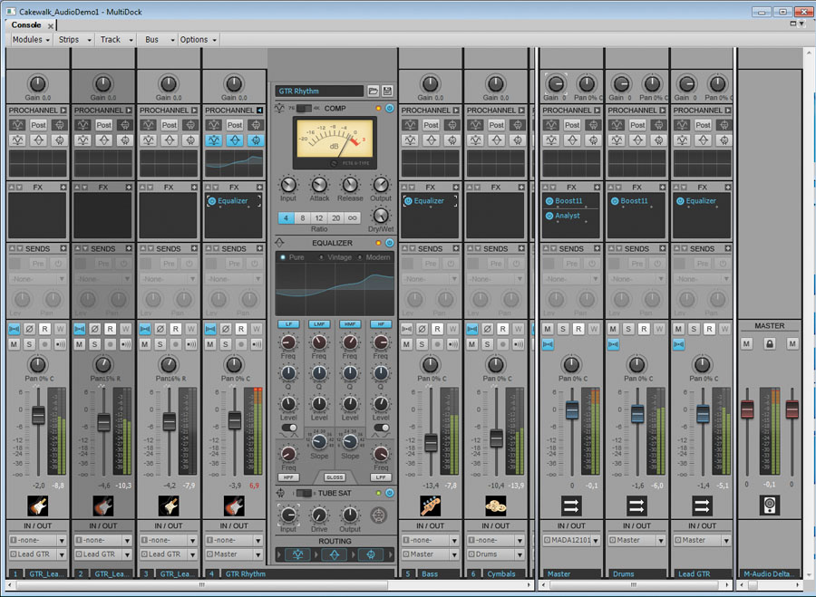Select the Console tab
Image resolution: width=816 pixels, height=597 pixels.
(25, 25)
